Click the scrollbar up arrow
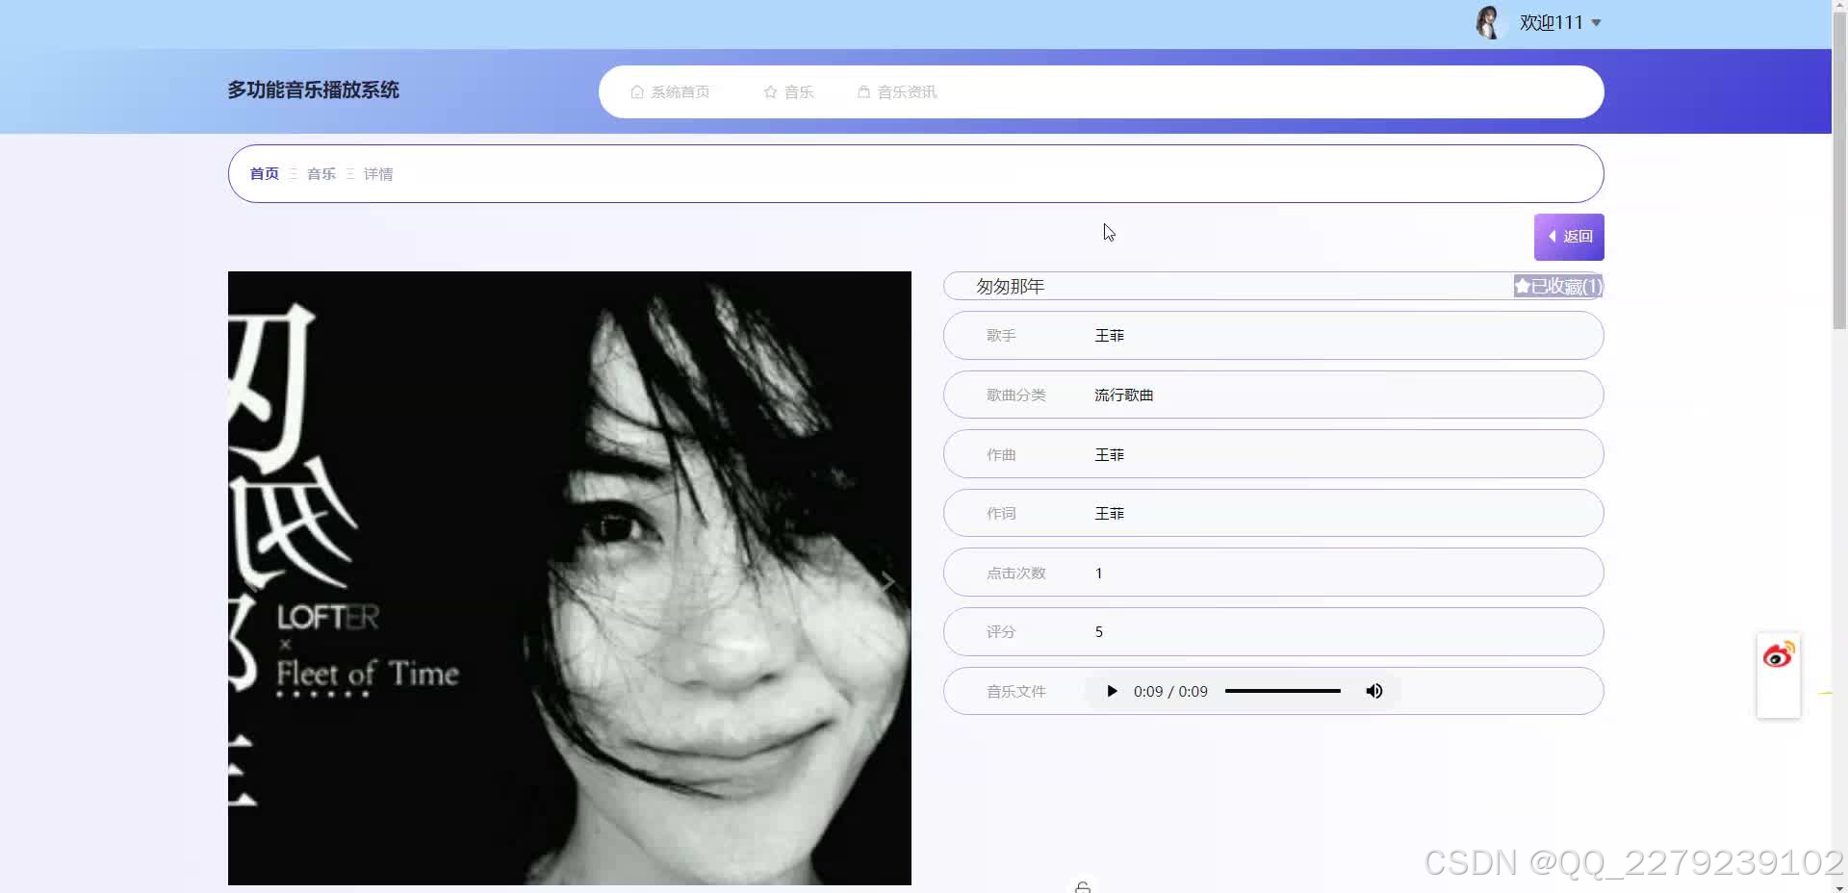 click(x=1839, y=7)
